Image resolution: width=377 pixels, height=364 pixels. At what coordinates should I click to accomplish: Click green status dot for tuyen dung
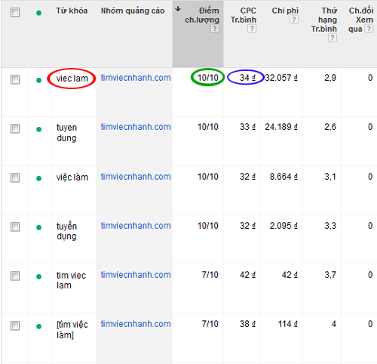pyautogui.click(x=38, y=129)
